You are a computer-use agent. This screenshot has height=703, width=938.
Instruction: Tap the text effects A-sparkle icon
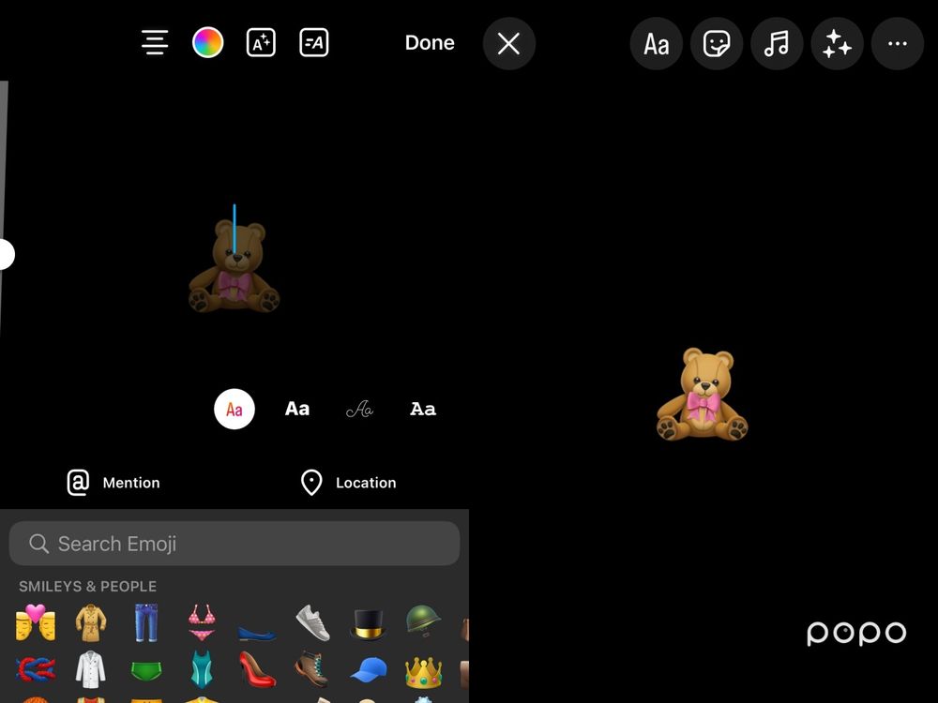[261, 42]
